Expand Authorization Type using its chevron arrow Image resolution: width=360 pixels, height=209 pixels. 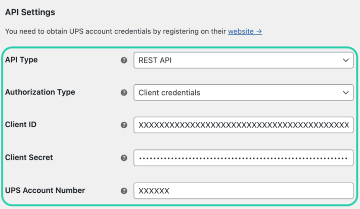pos(346,92)
